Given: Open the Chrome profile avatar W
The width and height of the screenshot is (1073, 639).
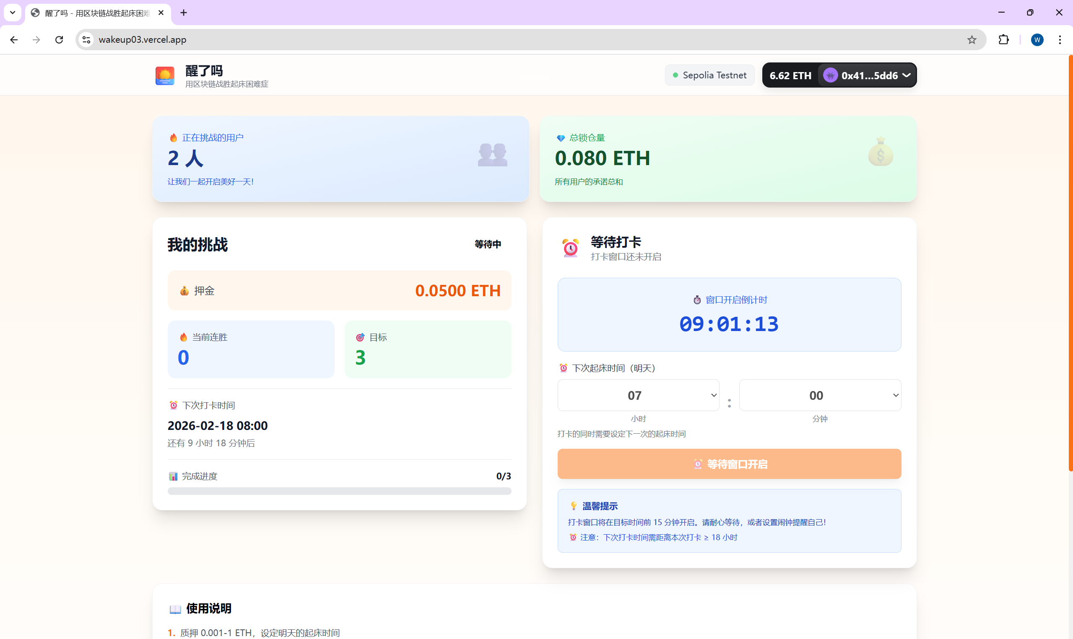Looking at the screenshot, I should coord(1037,40).
